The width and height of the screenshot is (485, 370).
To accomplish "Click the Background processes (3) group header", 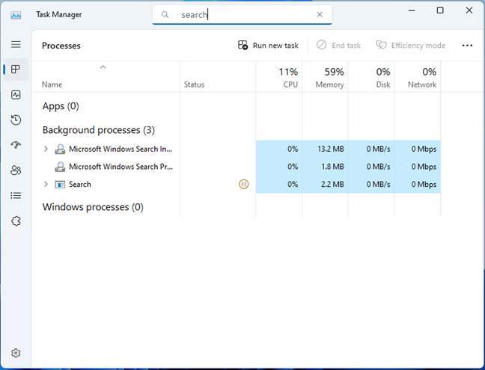I will [98, 130].
